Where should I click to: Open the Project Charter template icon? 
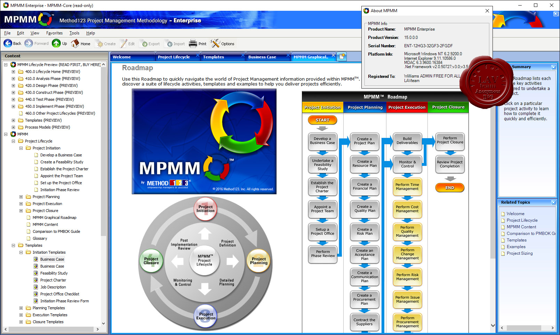click(36, 280)
